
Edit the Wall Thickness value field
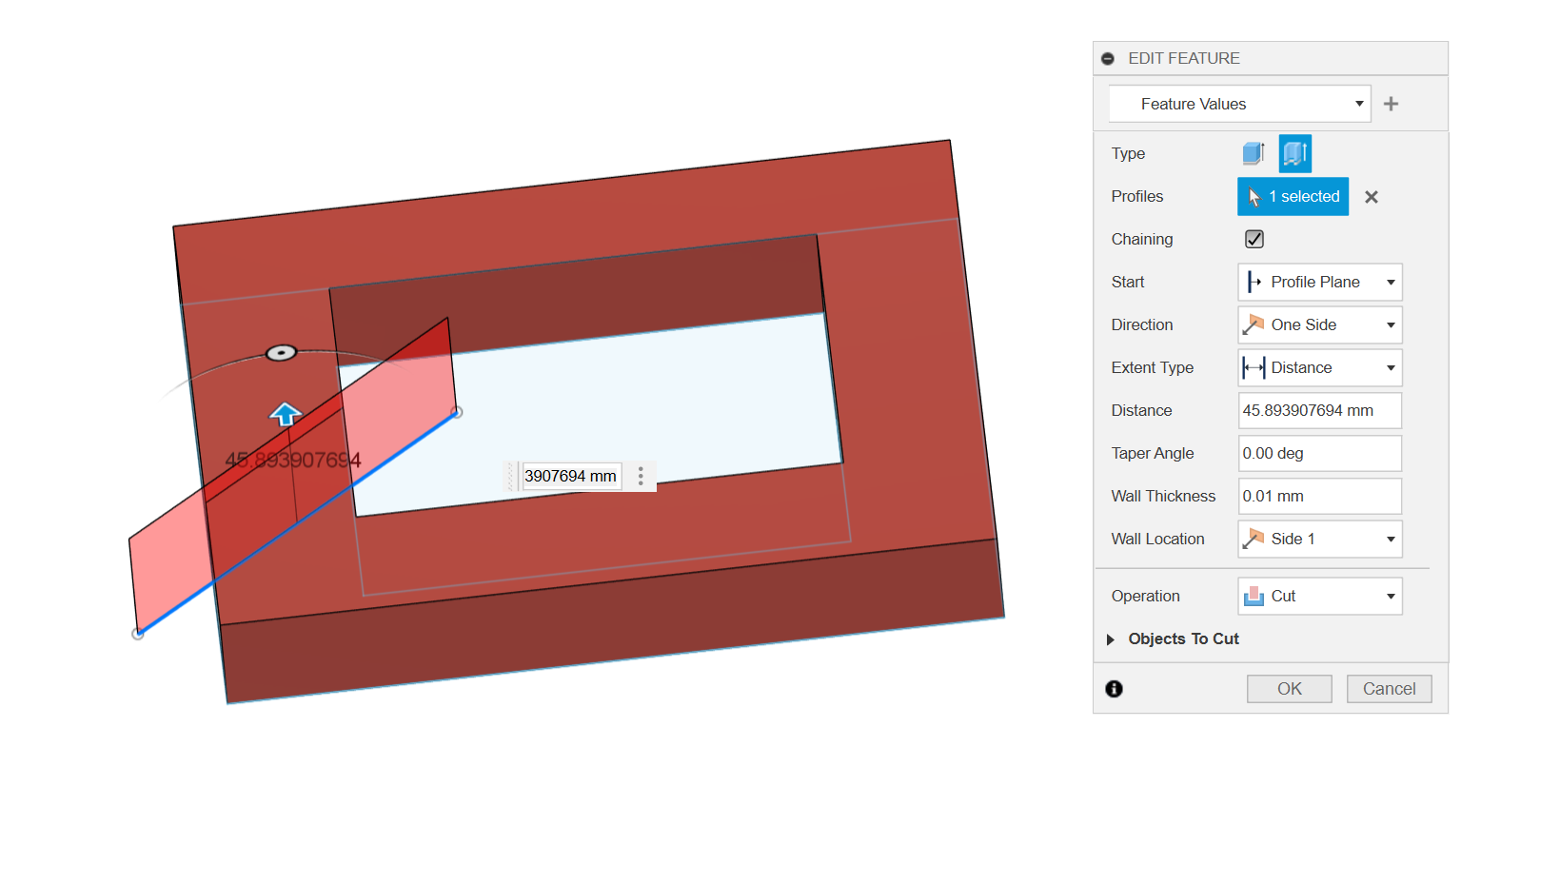1319,496
